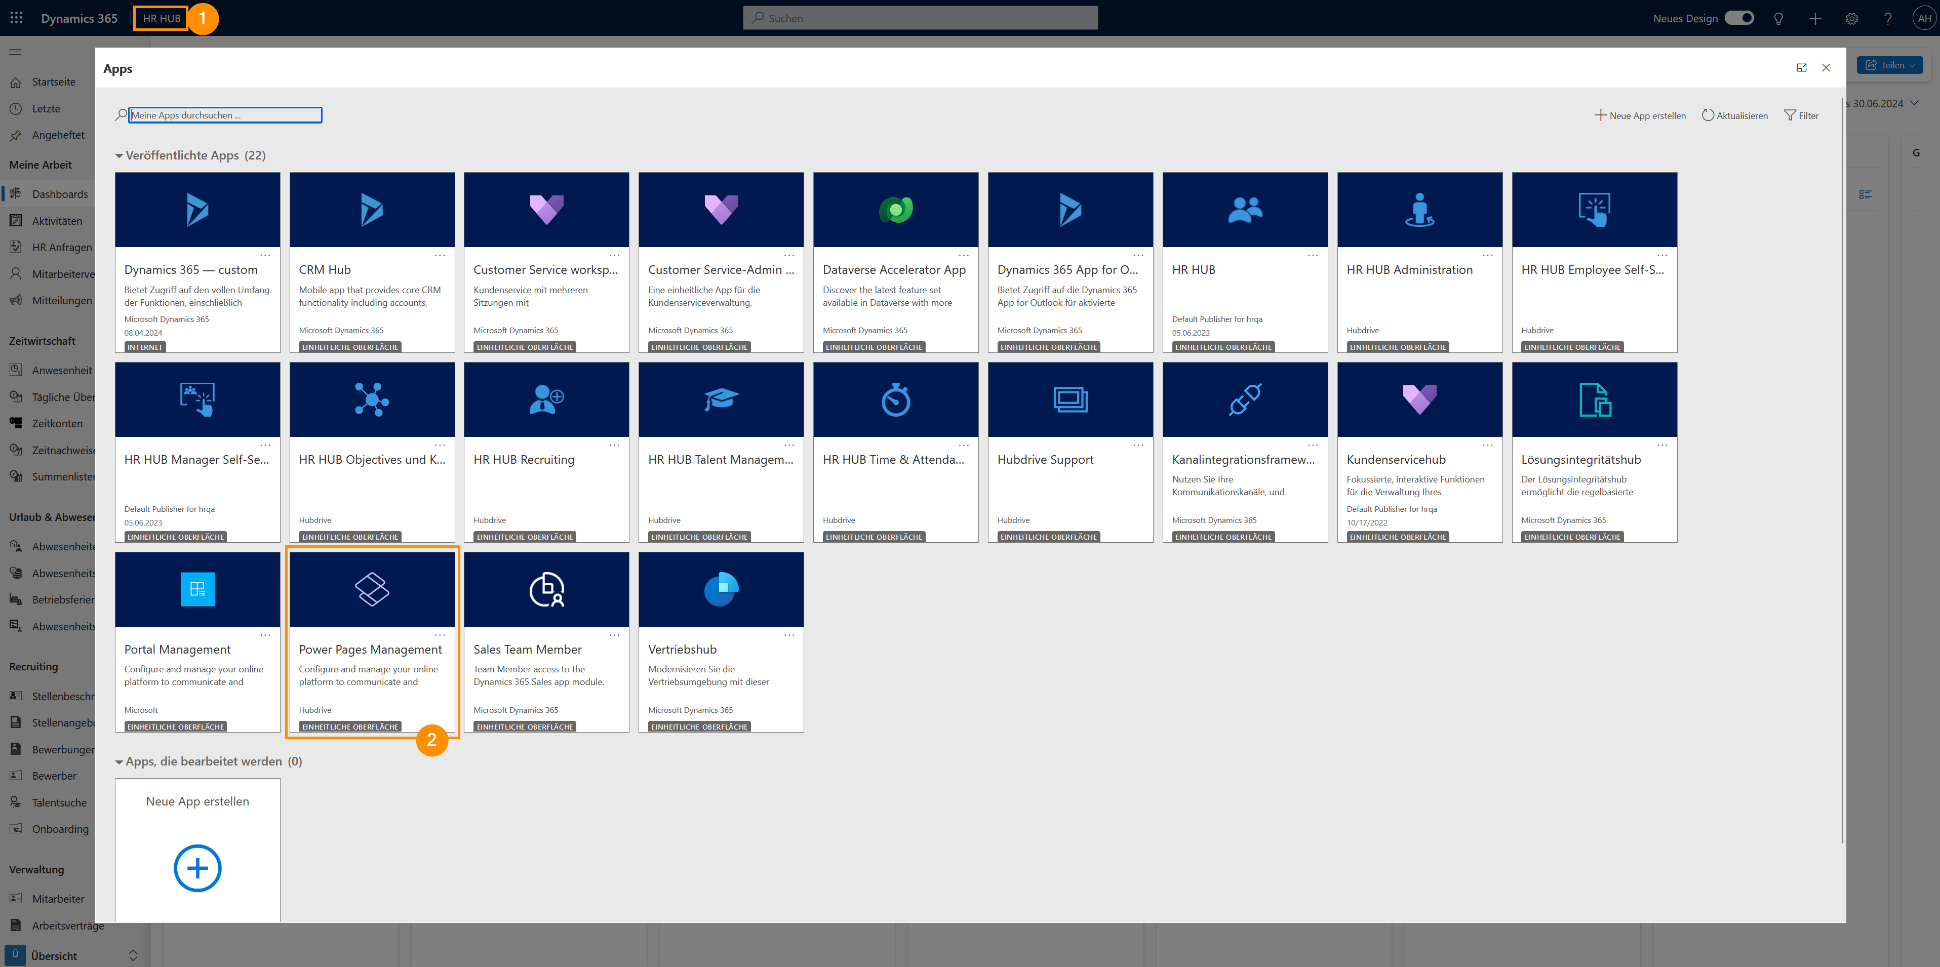Open more options for HR HUB Administration tile
Screen dimensions: 1940x967
coord(1487,255)
